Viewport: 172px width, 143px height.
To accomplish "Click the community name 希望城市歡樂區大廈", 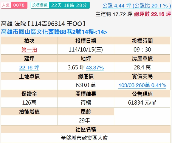I will coord(84,138).
